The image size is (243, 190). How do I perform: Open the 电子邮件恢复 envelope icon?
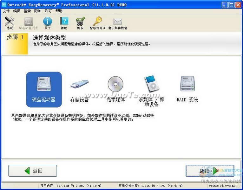(118, 23)
